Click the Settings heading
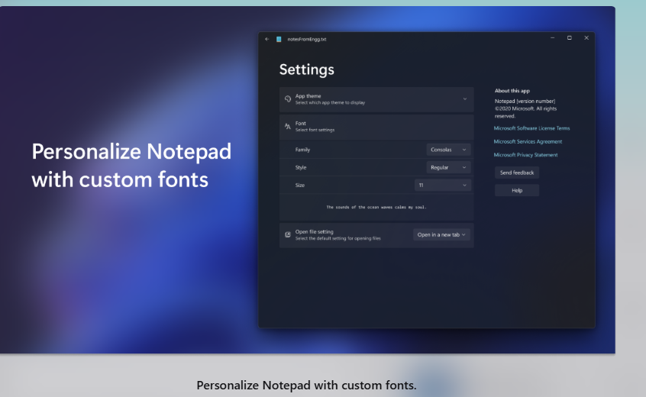 coord(306,69)
